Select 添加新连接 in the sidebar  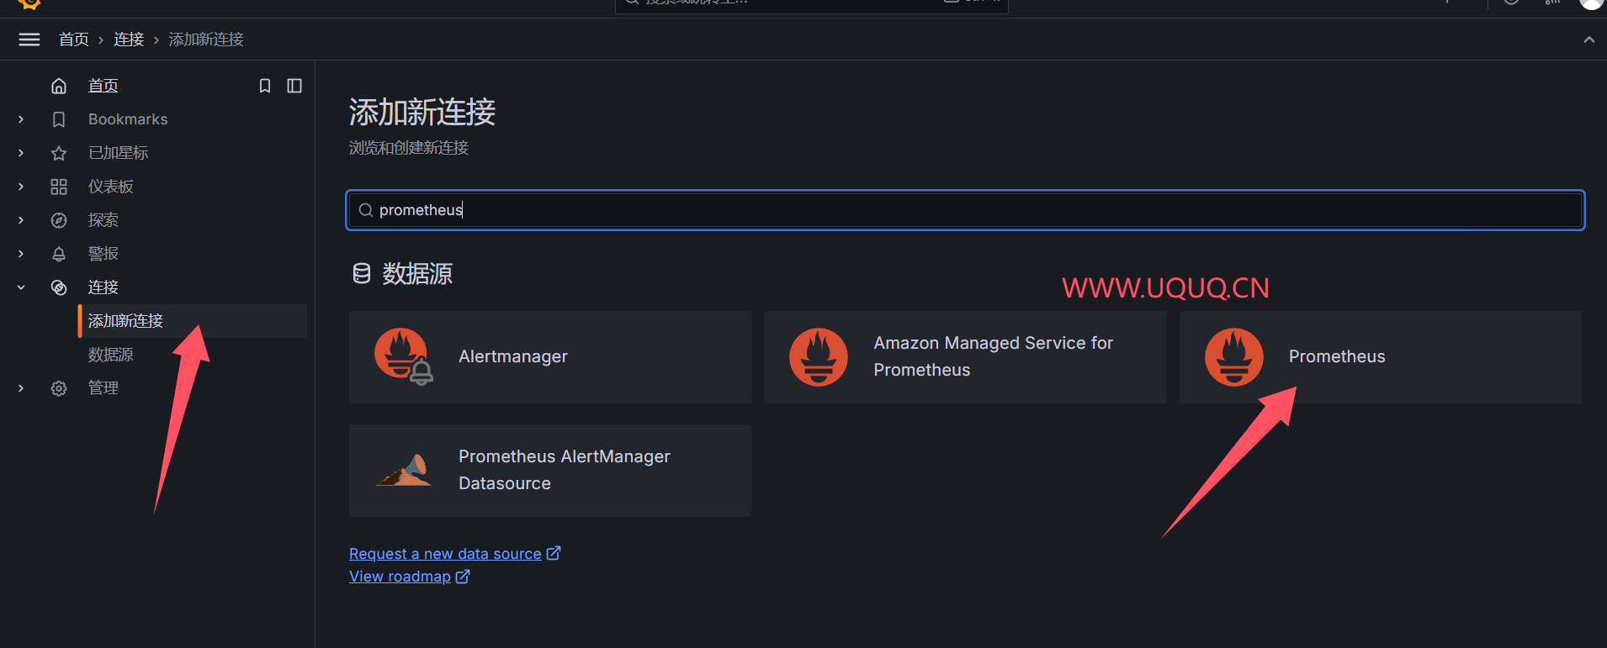coord(126,321)
